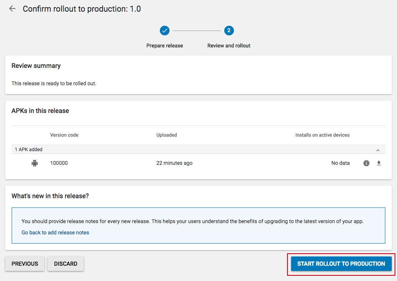Follow 'Go back to add release notes' link
The image size is (397, 281).
click(55, 232)
